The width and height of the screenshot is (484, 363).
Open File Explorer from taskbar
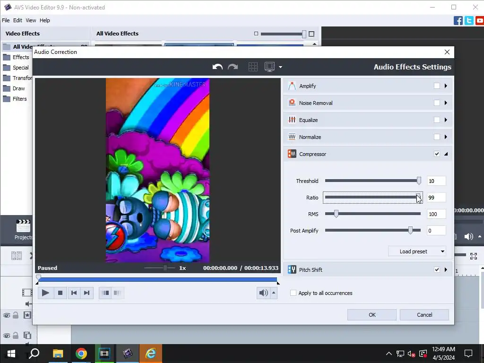(58, 354)
